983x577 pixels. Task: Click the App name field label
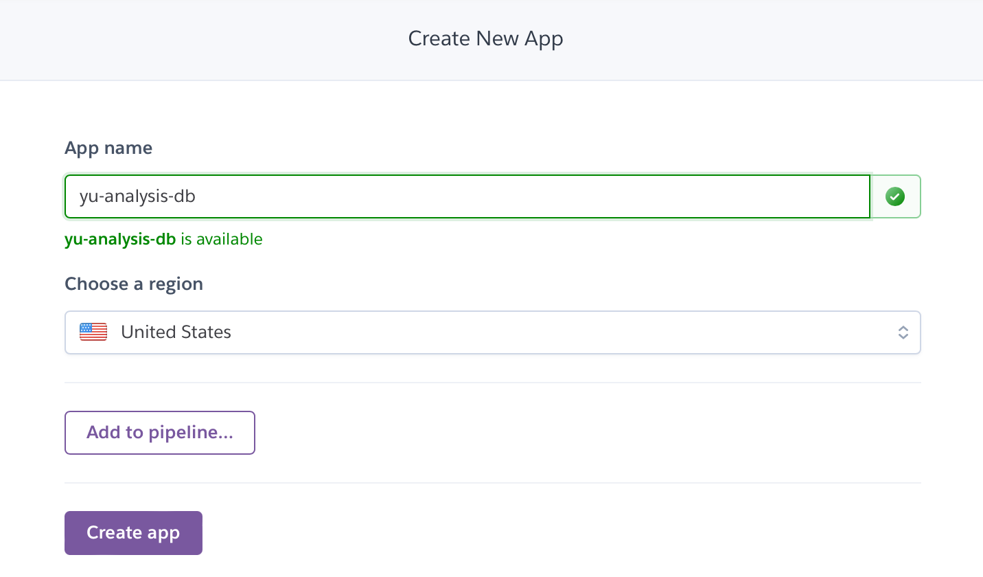(x=108, y=148)
